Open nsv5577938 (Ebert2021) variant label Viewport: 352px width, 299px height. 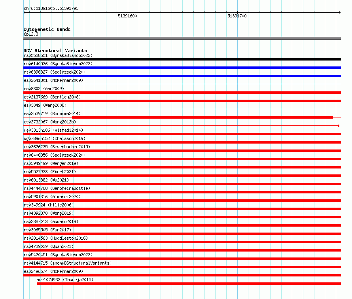coord(50,172)
